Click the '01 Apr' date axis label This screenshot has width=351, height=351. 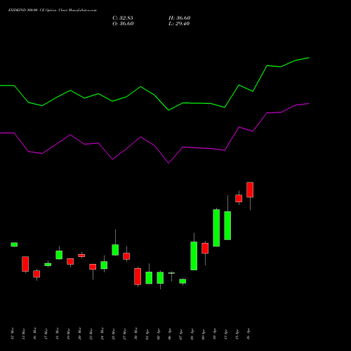(147, 334)
